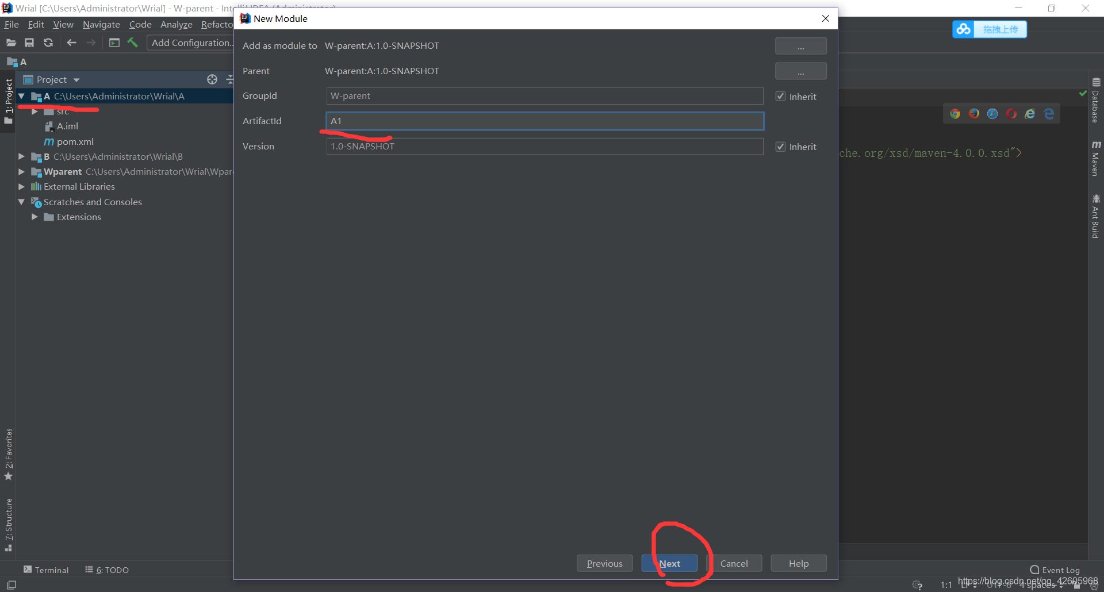The width and height of the screenshot is (1104, 592).
Task: Click the locate target icon in Project panel
Action: click(212, 79)
